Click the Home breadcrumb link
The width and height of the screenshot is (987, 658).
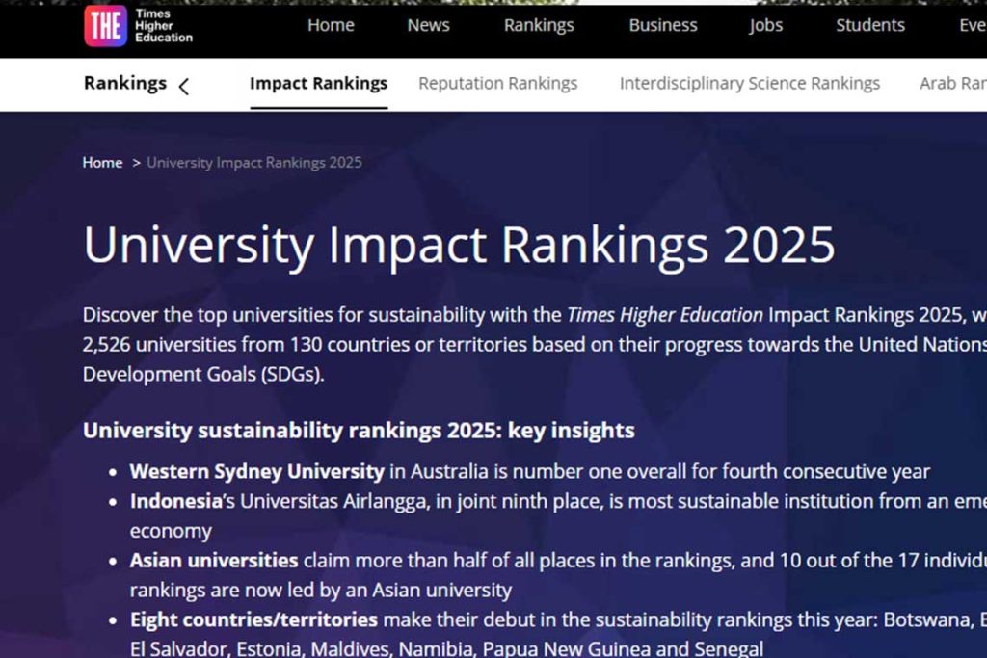[x=102, y=162]
